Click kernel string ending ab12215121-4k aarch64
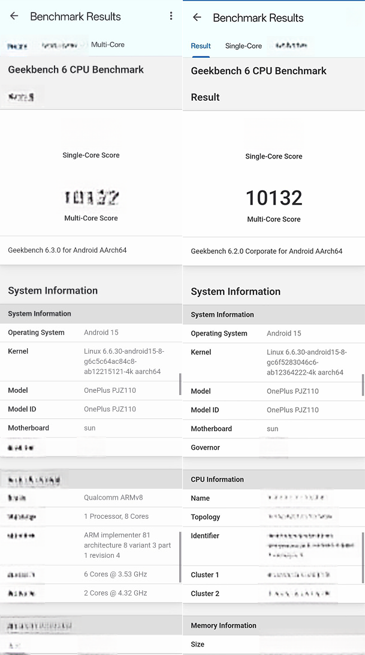Viewport: 365px width, 655px height. [x=124, y=361]
